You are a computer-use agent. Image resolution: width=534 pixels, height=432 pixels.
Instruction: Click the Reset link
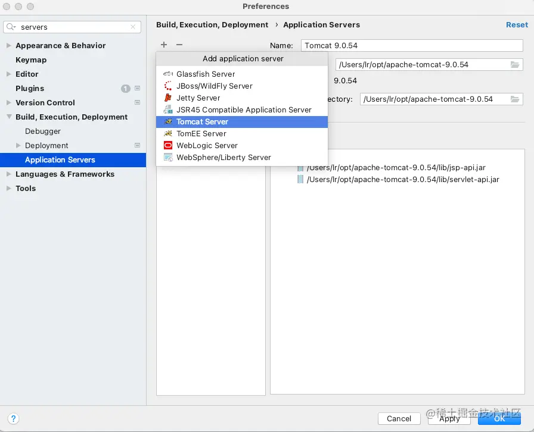click(x=517, y=25)
